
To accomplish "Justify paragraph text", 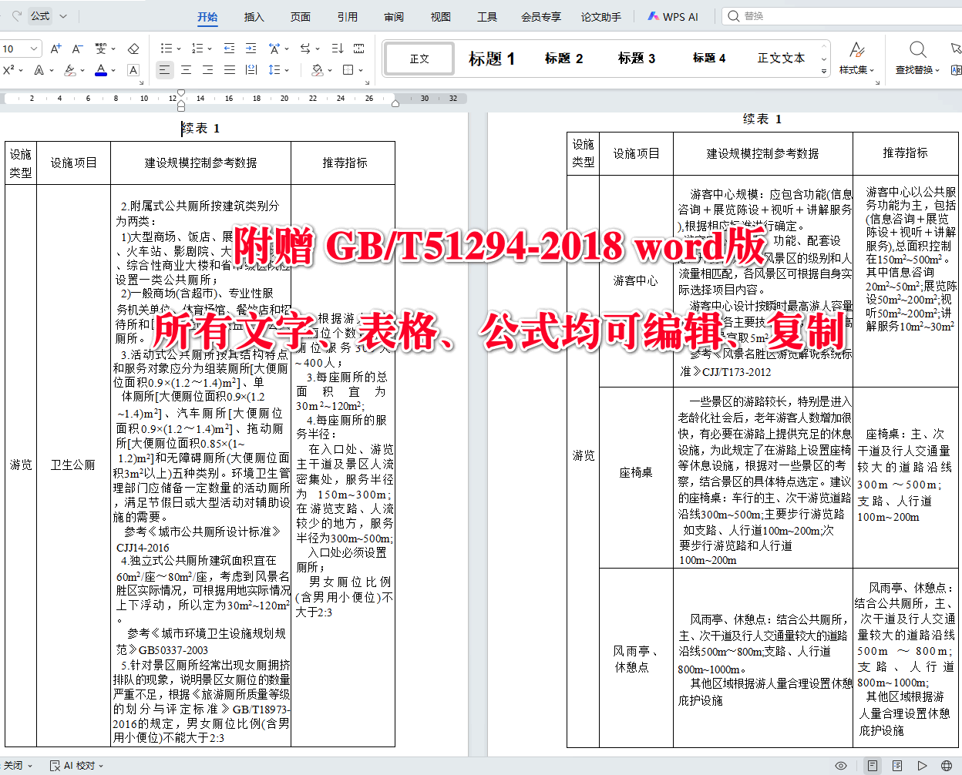I will [x=229, y=70].
